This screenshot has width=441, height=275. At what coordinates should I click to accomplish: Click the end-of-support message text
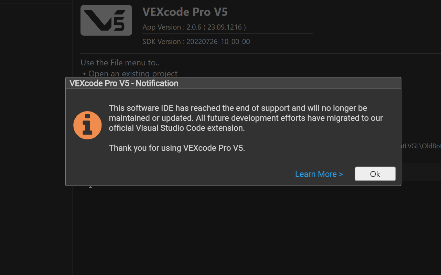click(246, 118)
